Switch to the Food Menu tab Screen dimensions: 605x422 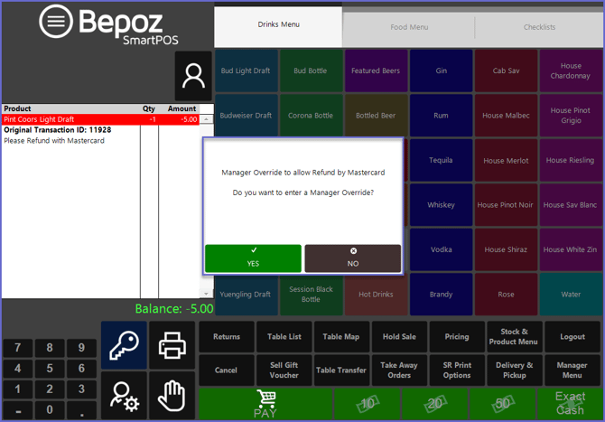(409, 27)
